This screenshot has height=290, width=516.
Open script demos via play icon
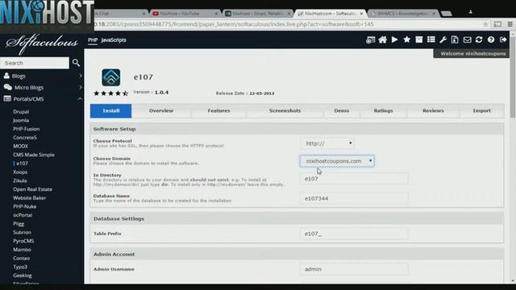tap(394, 39)
